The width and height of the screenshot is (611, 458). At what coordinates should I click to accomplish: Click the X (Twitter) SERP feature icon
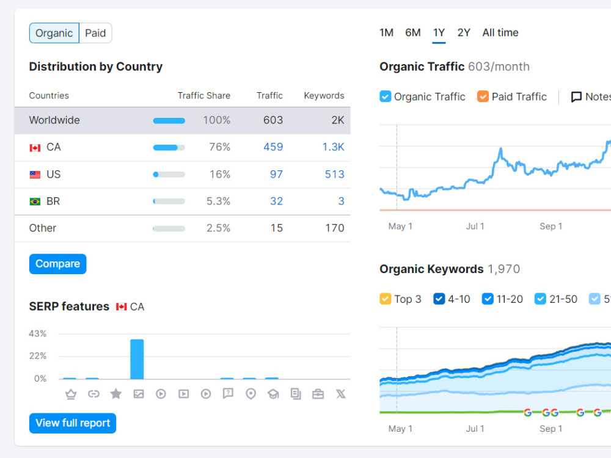(x=340, y=394)
